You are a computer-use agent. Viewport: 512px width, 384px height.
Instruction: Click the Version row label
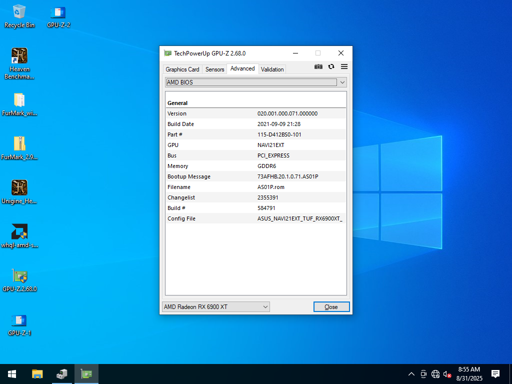[x=177, y=113]
